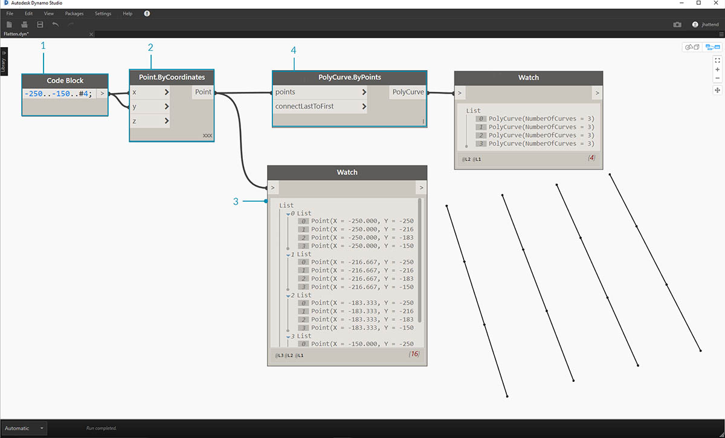Viewport: 725px width, 438px height.
Task: Click output port of the PolyCurve Watch node
Action: 597,93
